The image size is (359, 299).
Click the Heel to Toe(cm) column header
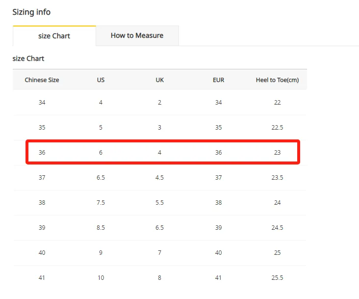[x=277, y=80]
